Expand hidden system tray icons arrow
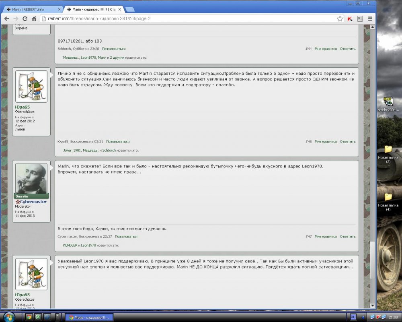This screenshot has width=402, height=322. 364,317
